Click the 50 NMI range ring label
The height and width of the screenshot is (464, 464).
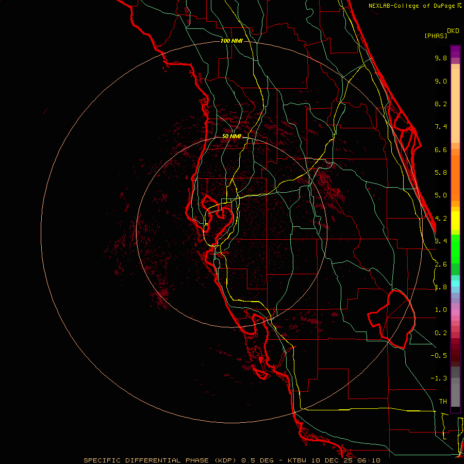(231, 137)
